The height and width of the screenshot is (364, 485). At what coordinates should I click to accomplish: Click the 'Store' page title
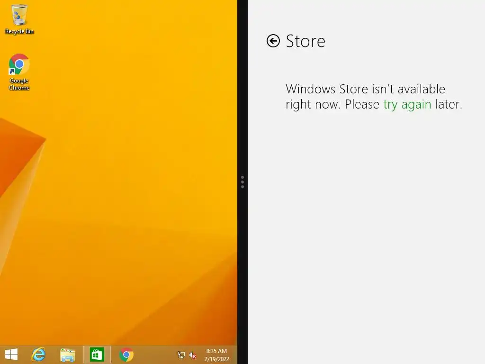[305, 41]
